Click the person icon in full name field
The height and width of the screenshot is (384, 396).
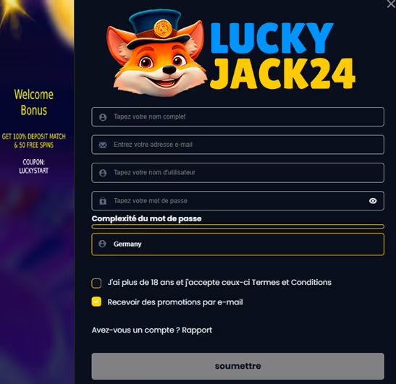pyautogui.click(x=103, y=117)
